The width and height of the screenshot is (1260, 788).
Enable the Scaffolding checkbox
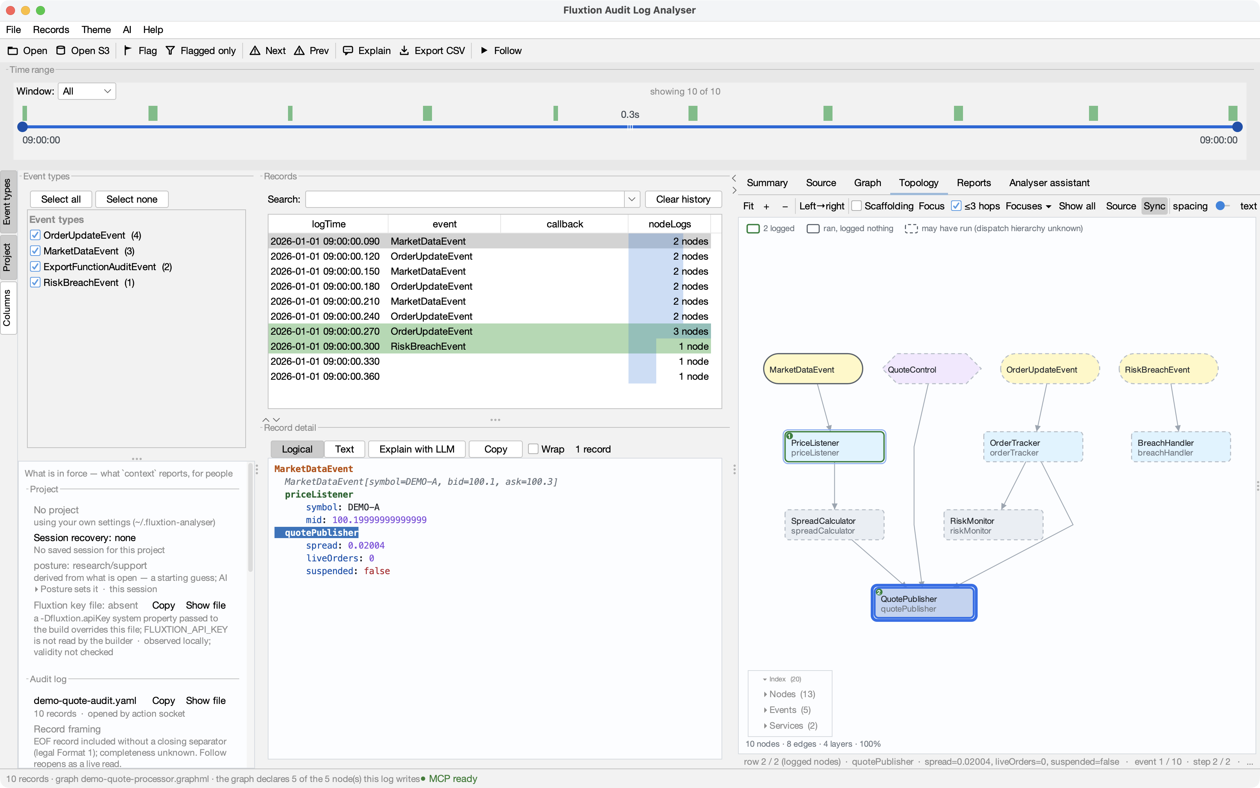(x=856, y=206)
